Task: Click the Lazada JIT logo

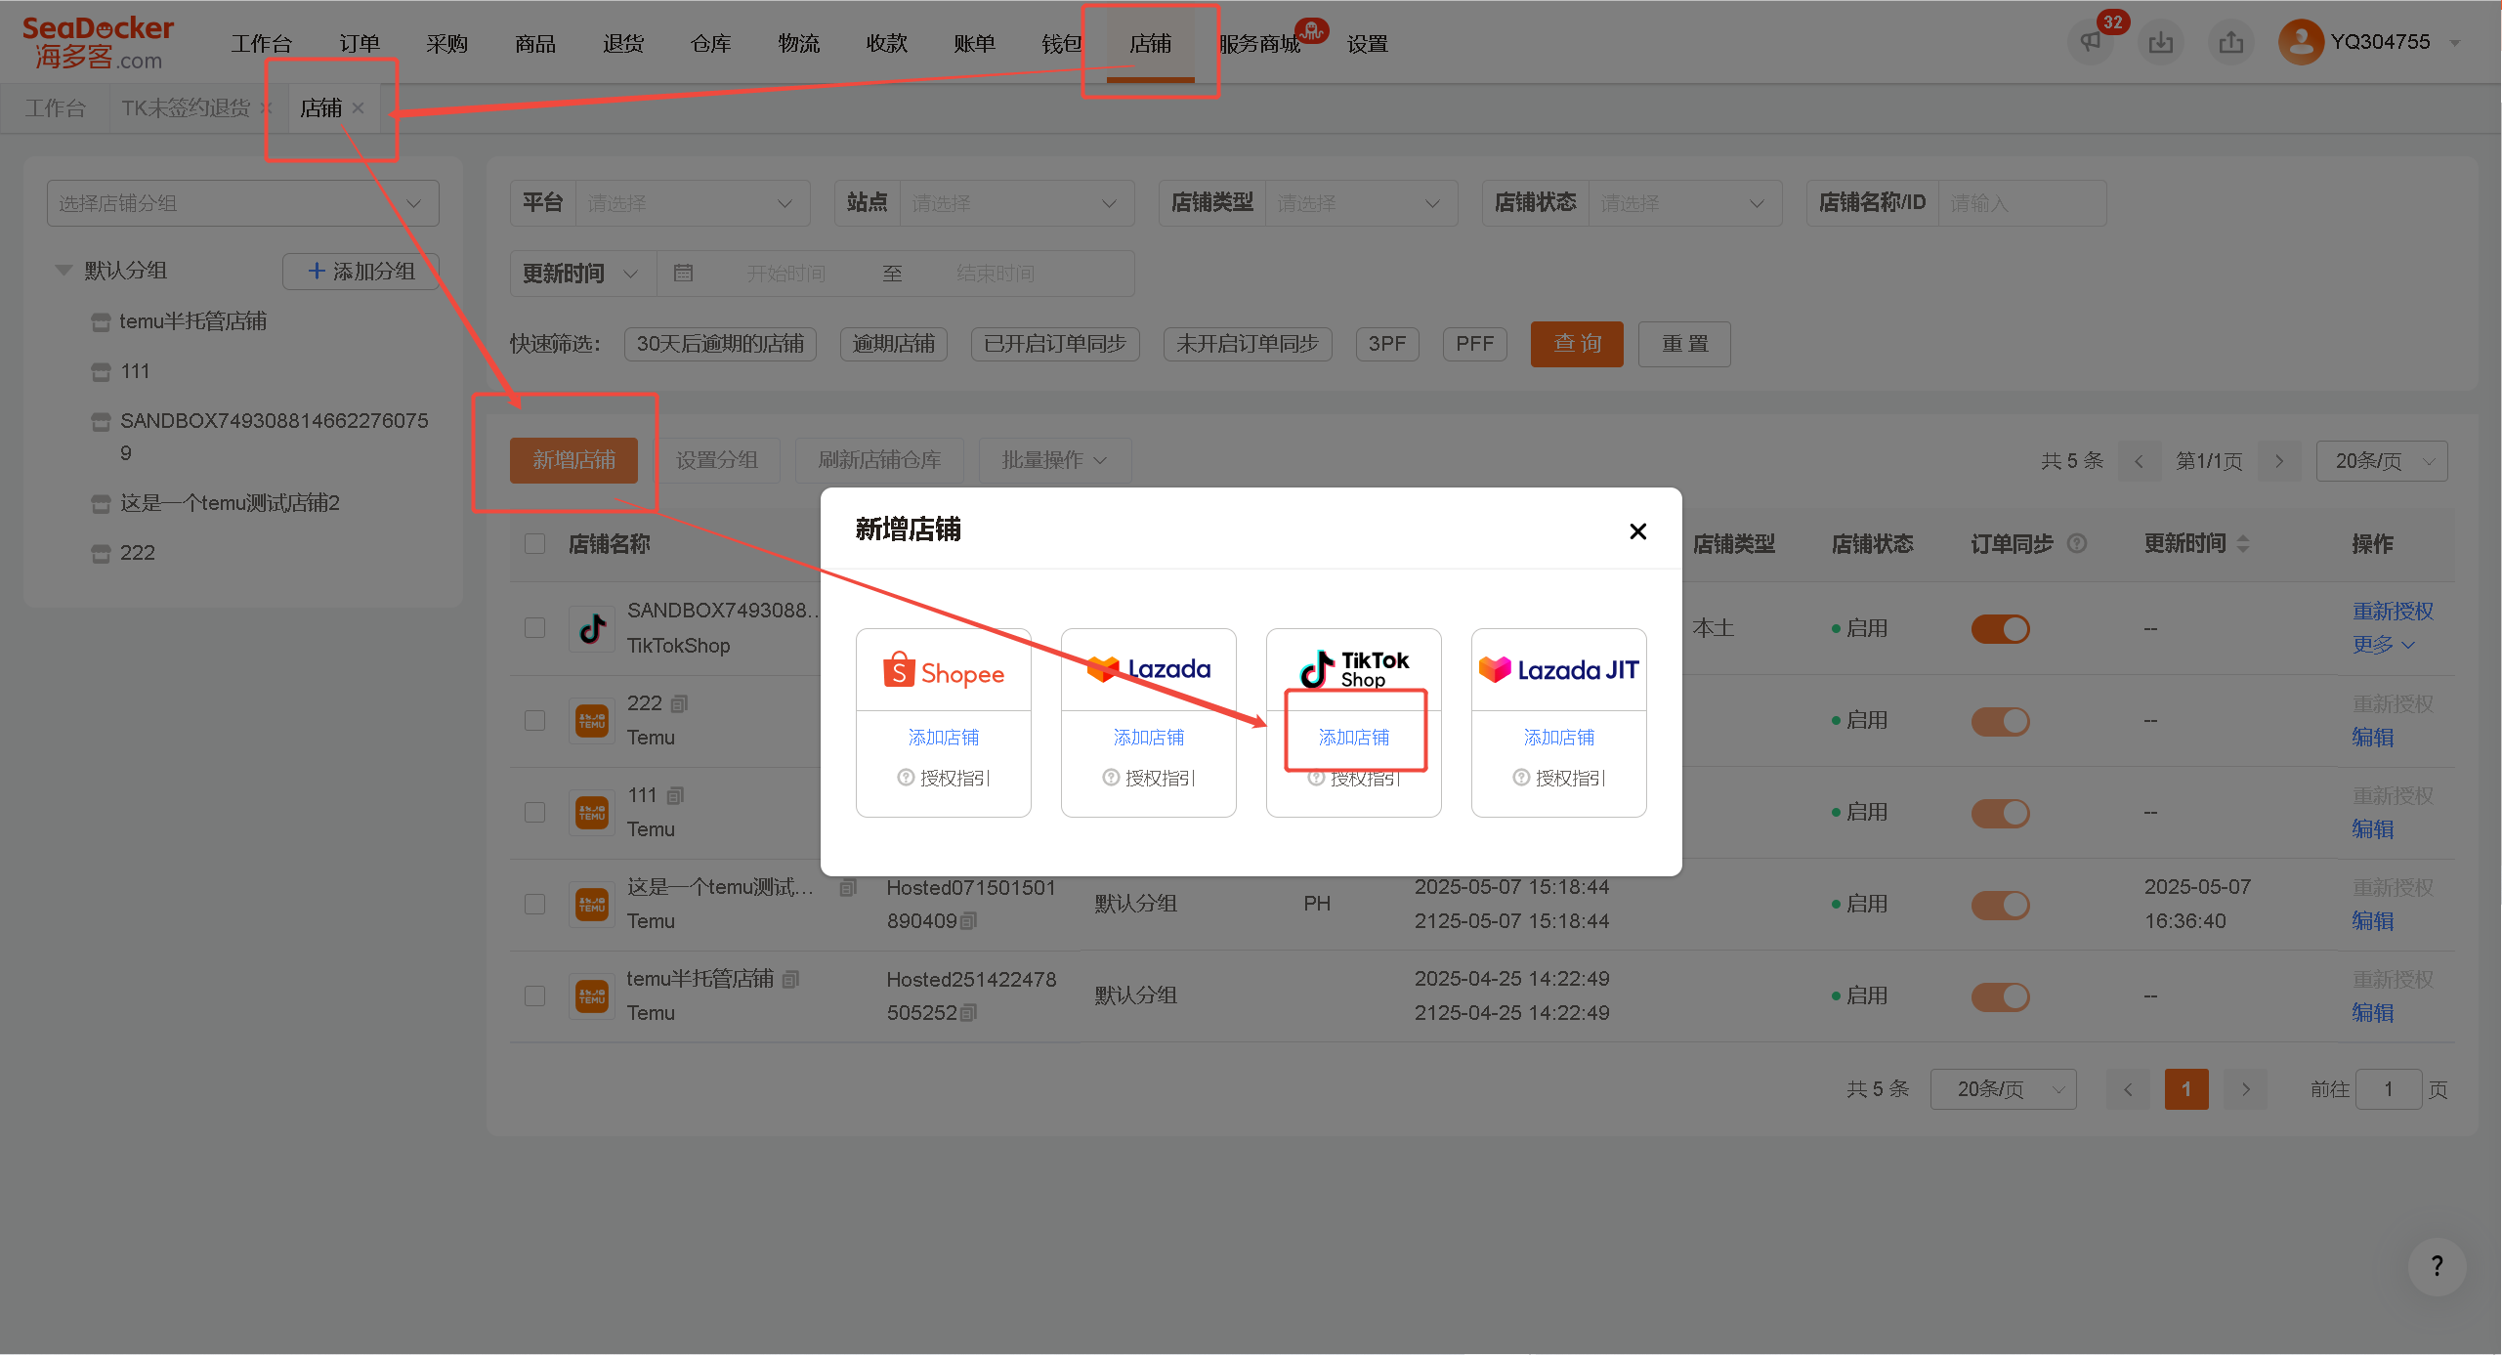Action: [x=1559, y=670]
